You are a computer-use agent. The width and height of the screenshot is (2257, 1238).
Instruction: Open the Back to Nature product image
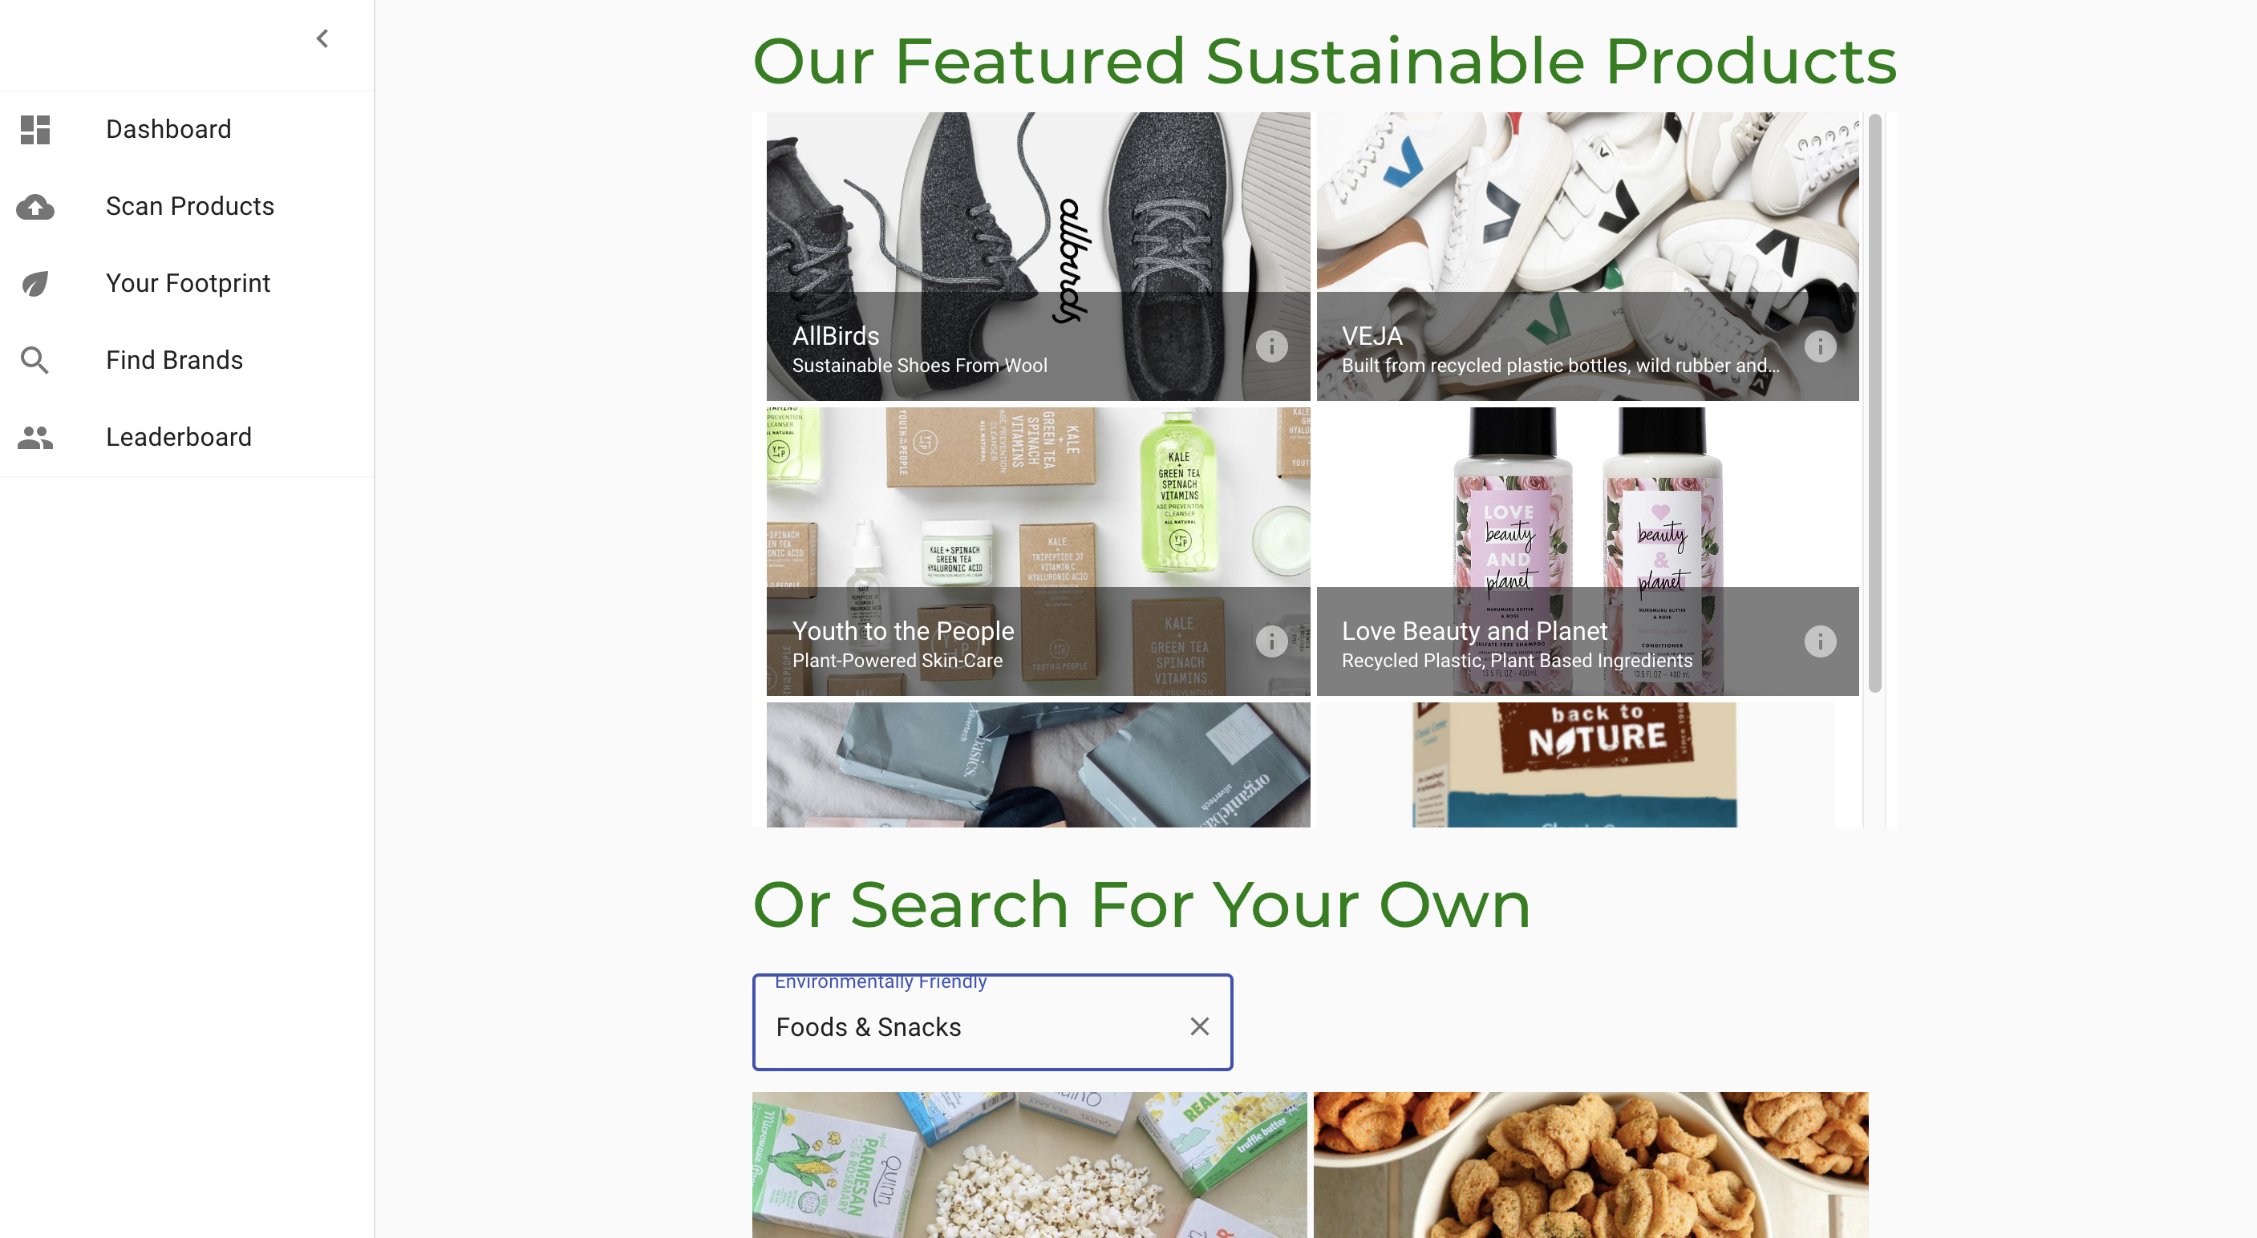pyautogui.click(x=1574, y=764)
